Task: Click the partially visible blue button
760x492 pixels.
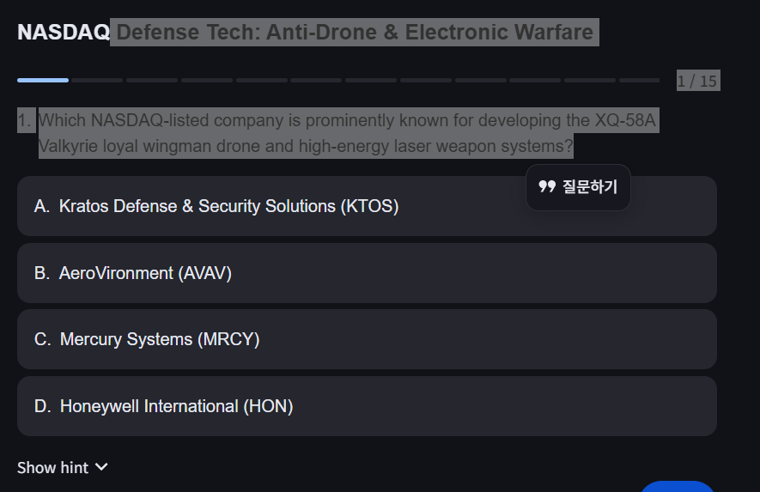Action: (678, 487)
